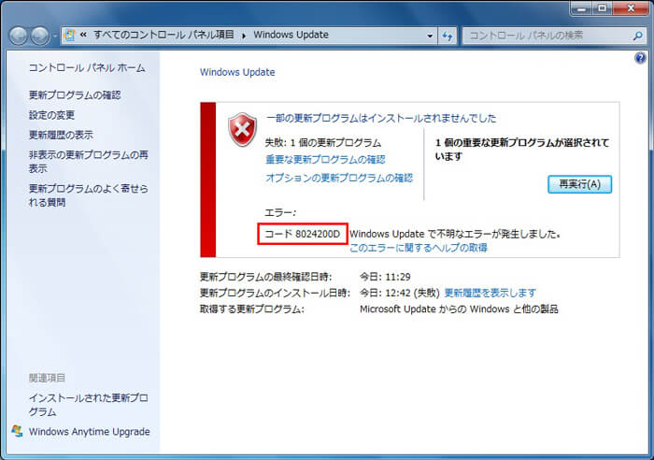Open インストールされた更新プログラム link
This screenshot has width=654, height=460.
(89, 405)
